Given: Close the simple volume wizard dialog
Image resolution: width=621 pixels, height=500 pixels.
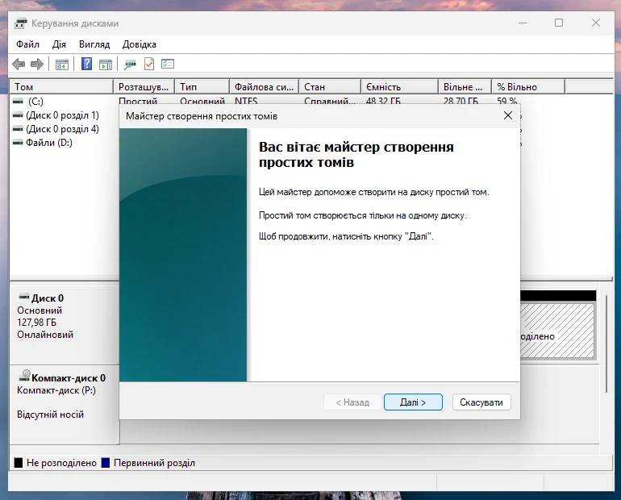Looking at the screenshot, I should click(x=508, y=115).
